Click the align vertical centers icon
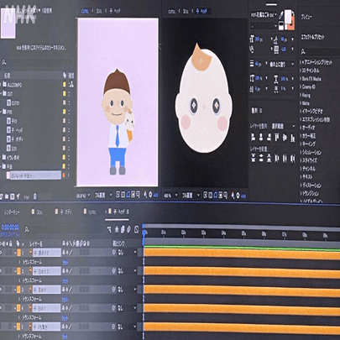 pyautogui.click(x=285, y=137)
